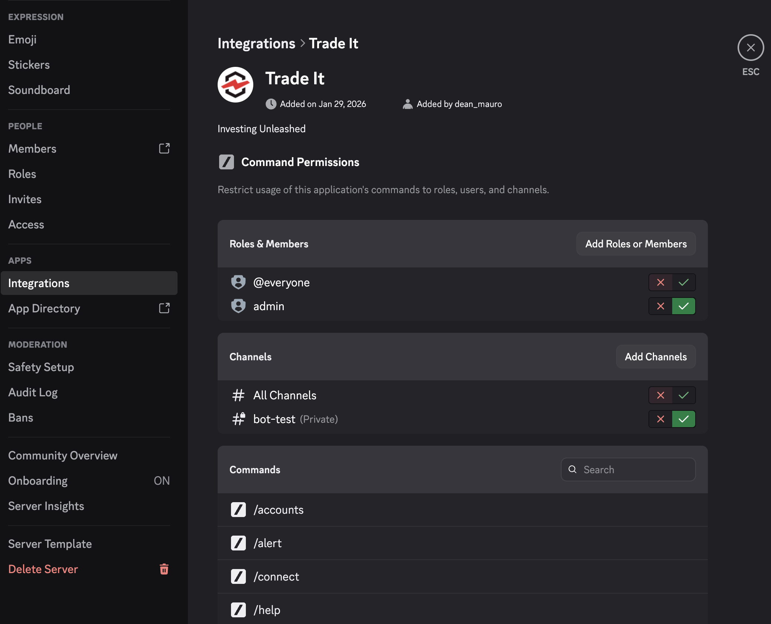Open the Emoji settings page

tap(89, 39)
